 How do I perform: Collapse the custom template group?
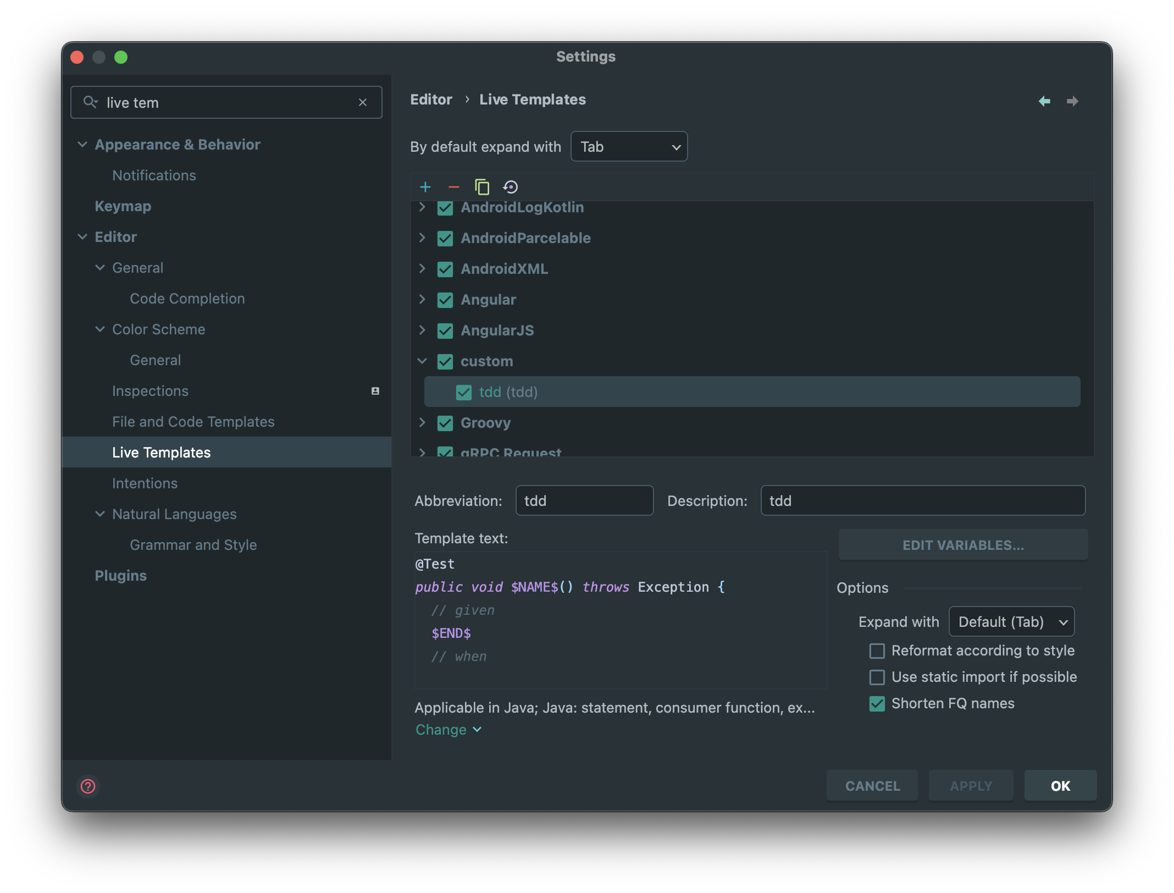coord(422,361)
